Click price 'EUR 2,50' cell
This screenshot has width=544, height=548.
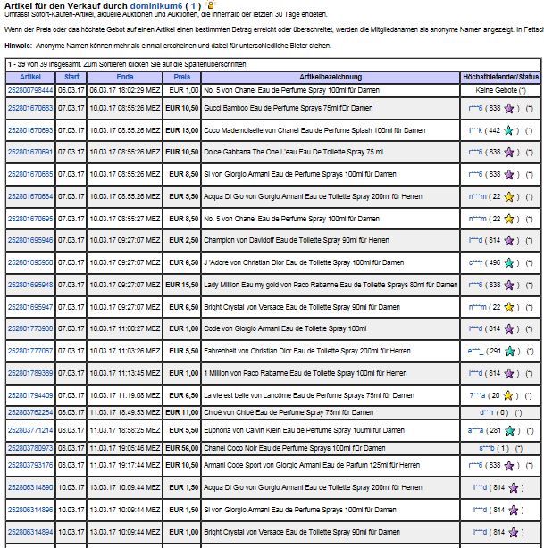click(x=184, y=240)
